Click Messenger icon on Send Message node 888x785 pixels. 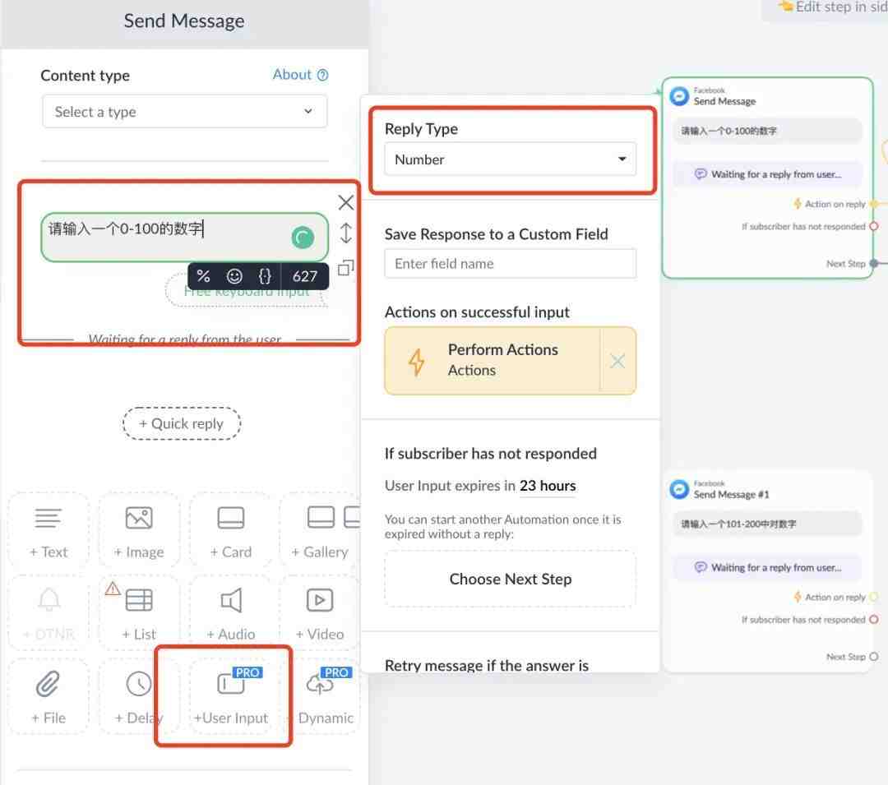click(679, 96)
